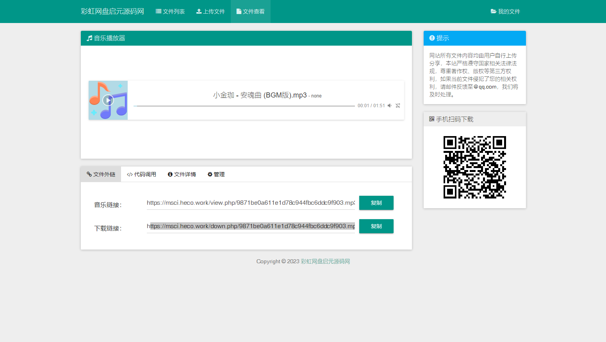Toggle the loop mode icon in the player
Viewport: 606px width, 342px height.
point(398,106)
